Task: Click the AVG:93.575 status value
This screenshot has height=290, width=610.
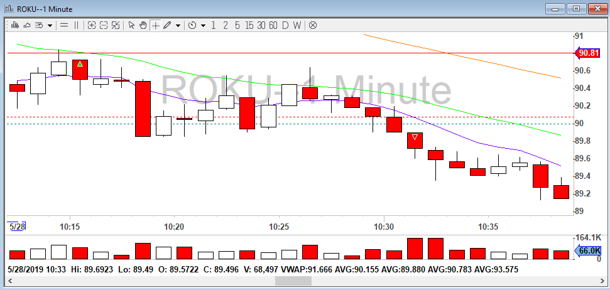Action: (496, 269)
